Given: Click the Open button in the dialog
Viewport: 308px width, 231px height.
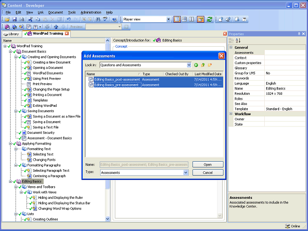Looking at the screenshot, I should pyautogui.click(x=208, y=165).
